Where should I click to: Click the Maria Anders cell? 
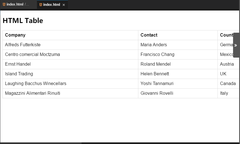(178, 45)
